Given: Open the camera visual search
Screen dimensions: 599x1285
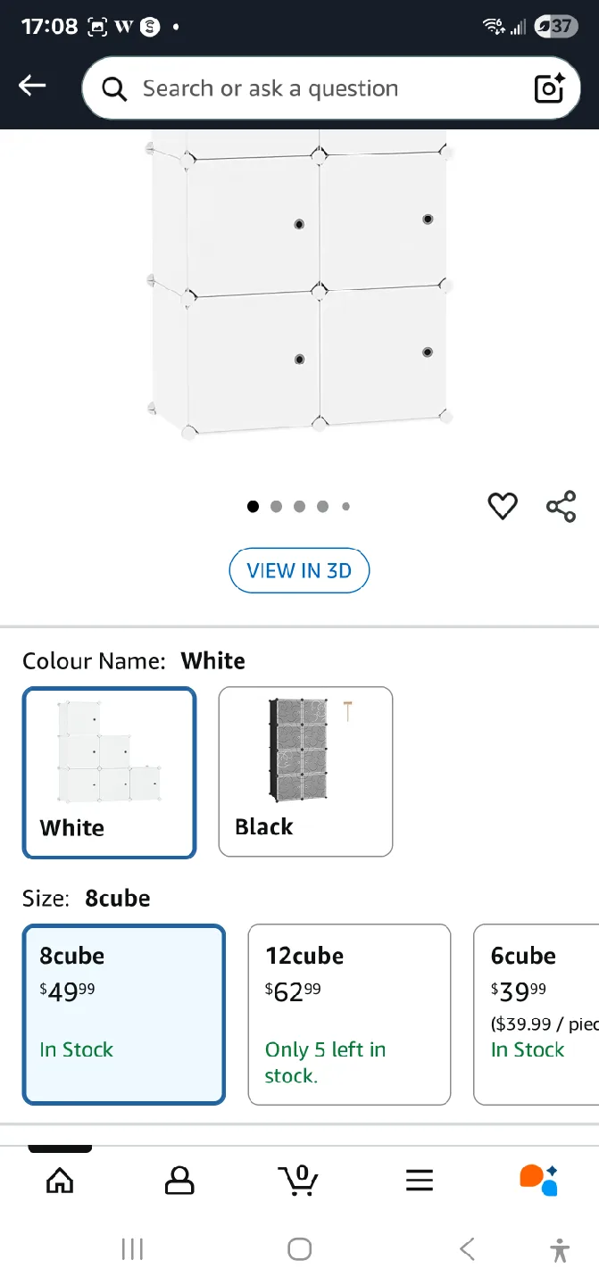Looking at the screenshot, I should pos(549,87).
